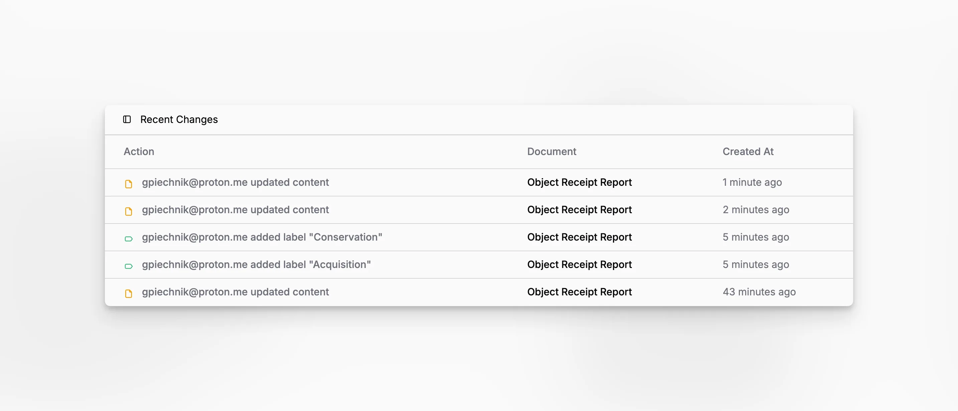Open Object Receipt Report from 1 minute ago
Image resolution: width=958 pixels, height=411 pixels.
[x=580, y=182]
